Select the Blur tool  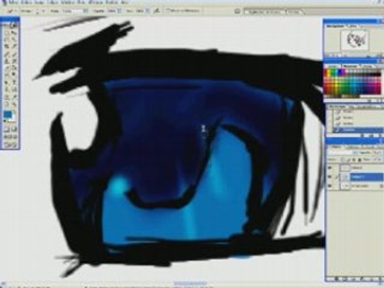tap(7, 74)
